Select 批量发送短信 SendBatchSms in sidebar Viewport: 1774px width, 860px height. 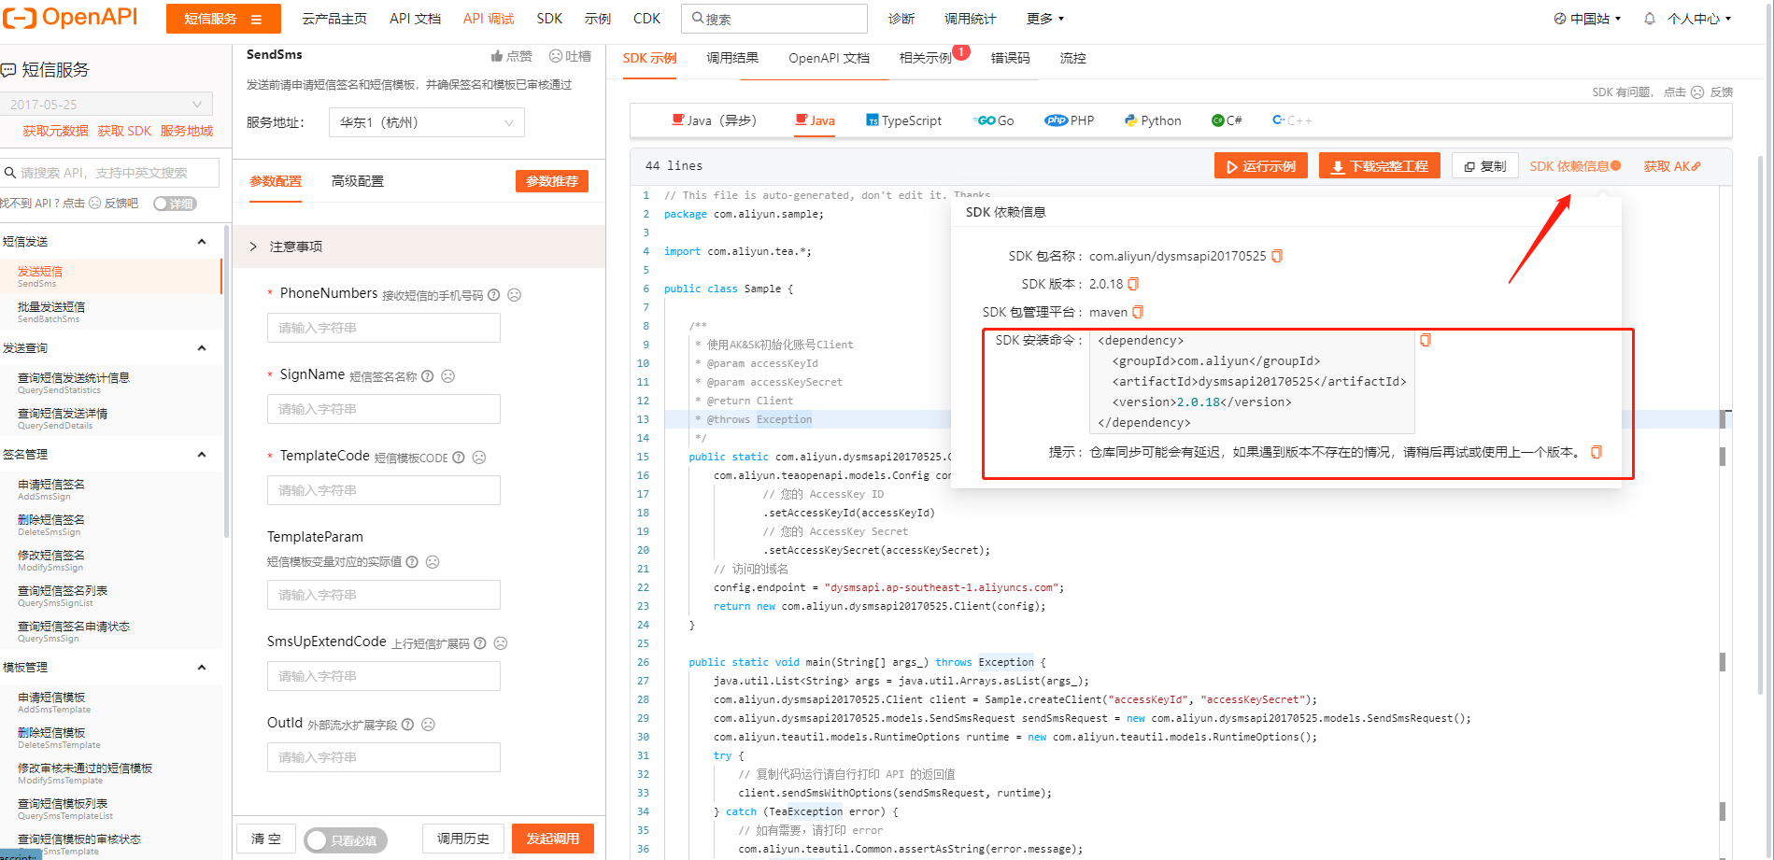tap(110, 312)
